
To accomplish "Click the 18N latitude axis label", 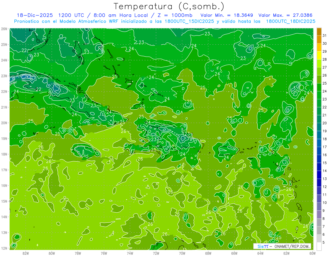I will click(4, 154).
